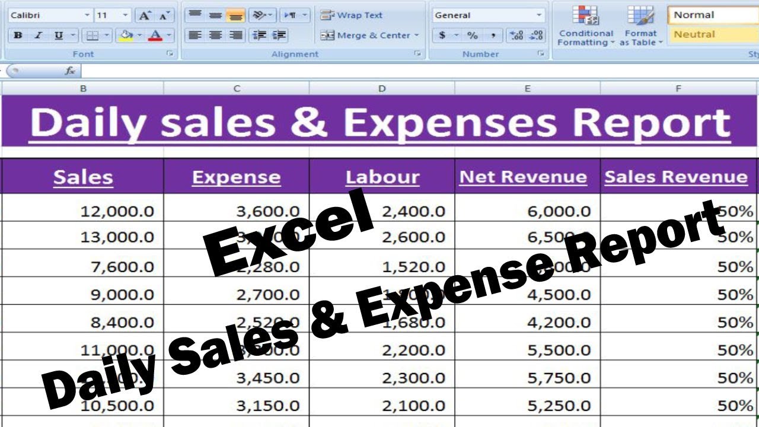Select the Labour cell 2,600.0

point(382,236)
